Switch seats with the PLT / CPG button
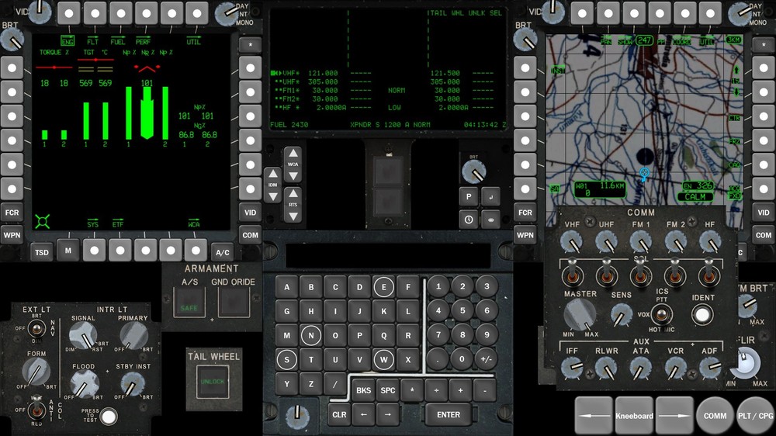This screenshot has height=436, width=776. pyautogui.click(x=755, y=416)
